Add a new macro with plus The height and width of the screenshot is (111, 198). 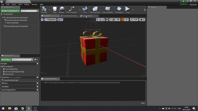37,83
